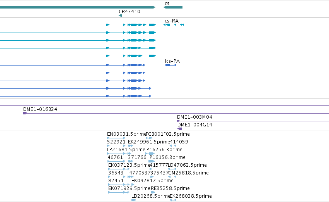This screenshot has width=329, height=202.
Task: Click the small CR43410 gene arrow glyph
Action: (x=121, y=16)
